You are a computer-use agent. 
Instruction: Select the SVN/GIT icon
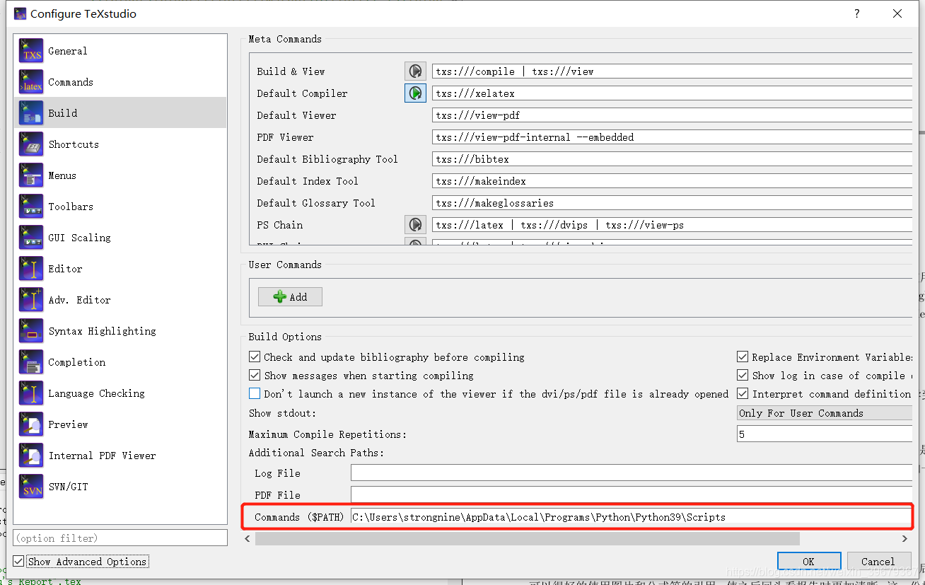(31, 487)
